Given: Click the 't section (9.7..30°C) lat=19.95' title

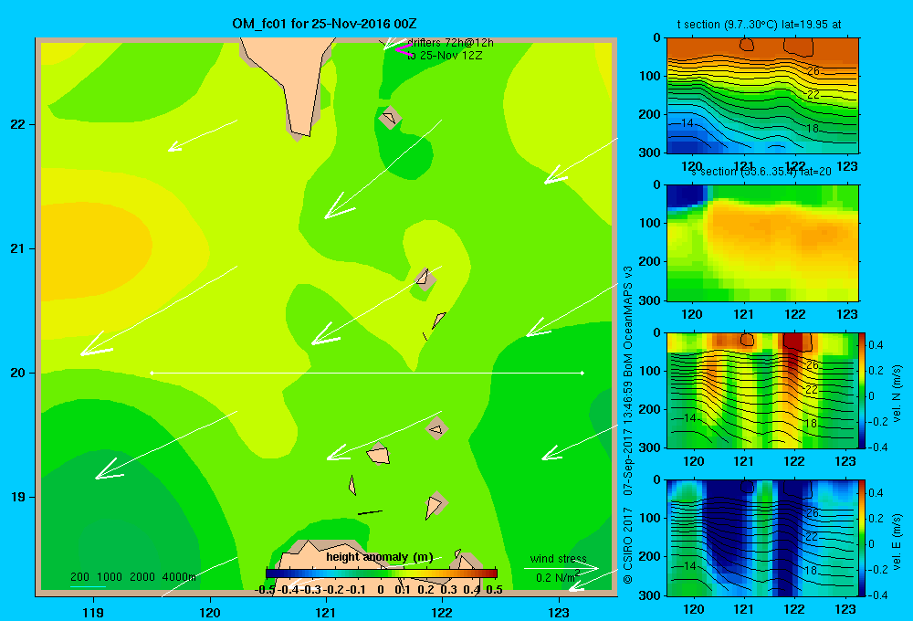Looking at the screenshot, I should point(759,25).
